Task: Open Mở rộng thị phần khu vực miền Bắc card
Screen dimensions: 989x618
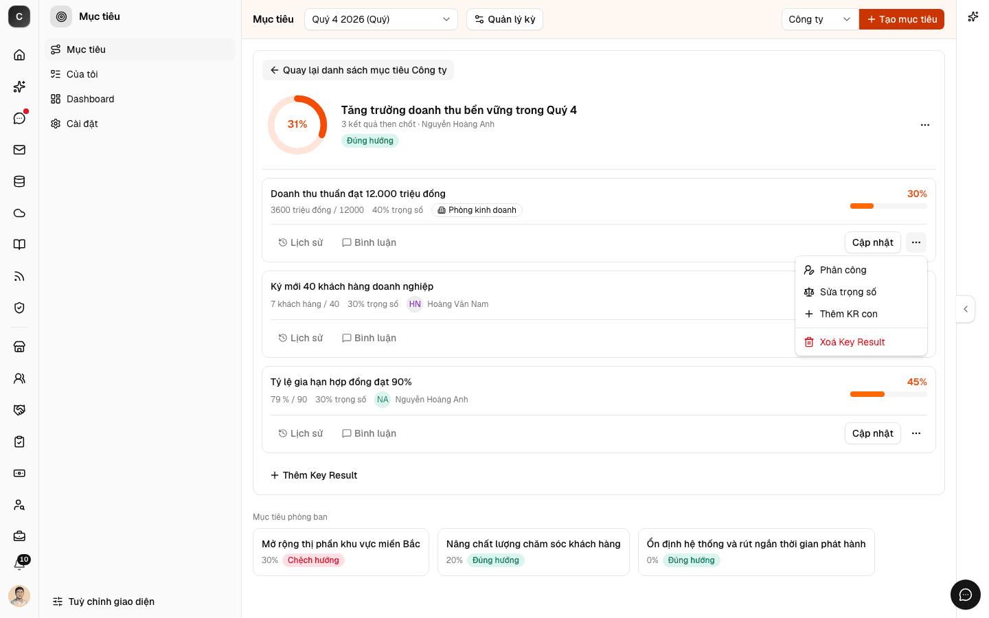Action: [x=341, y=552]
